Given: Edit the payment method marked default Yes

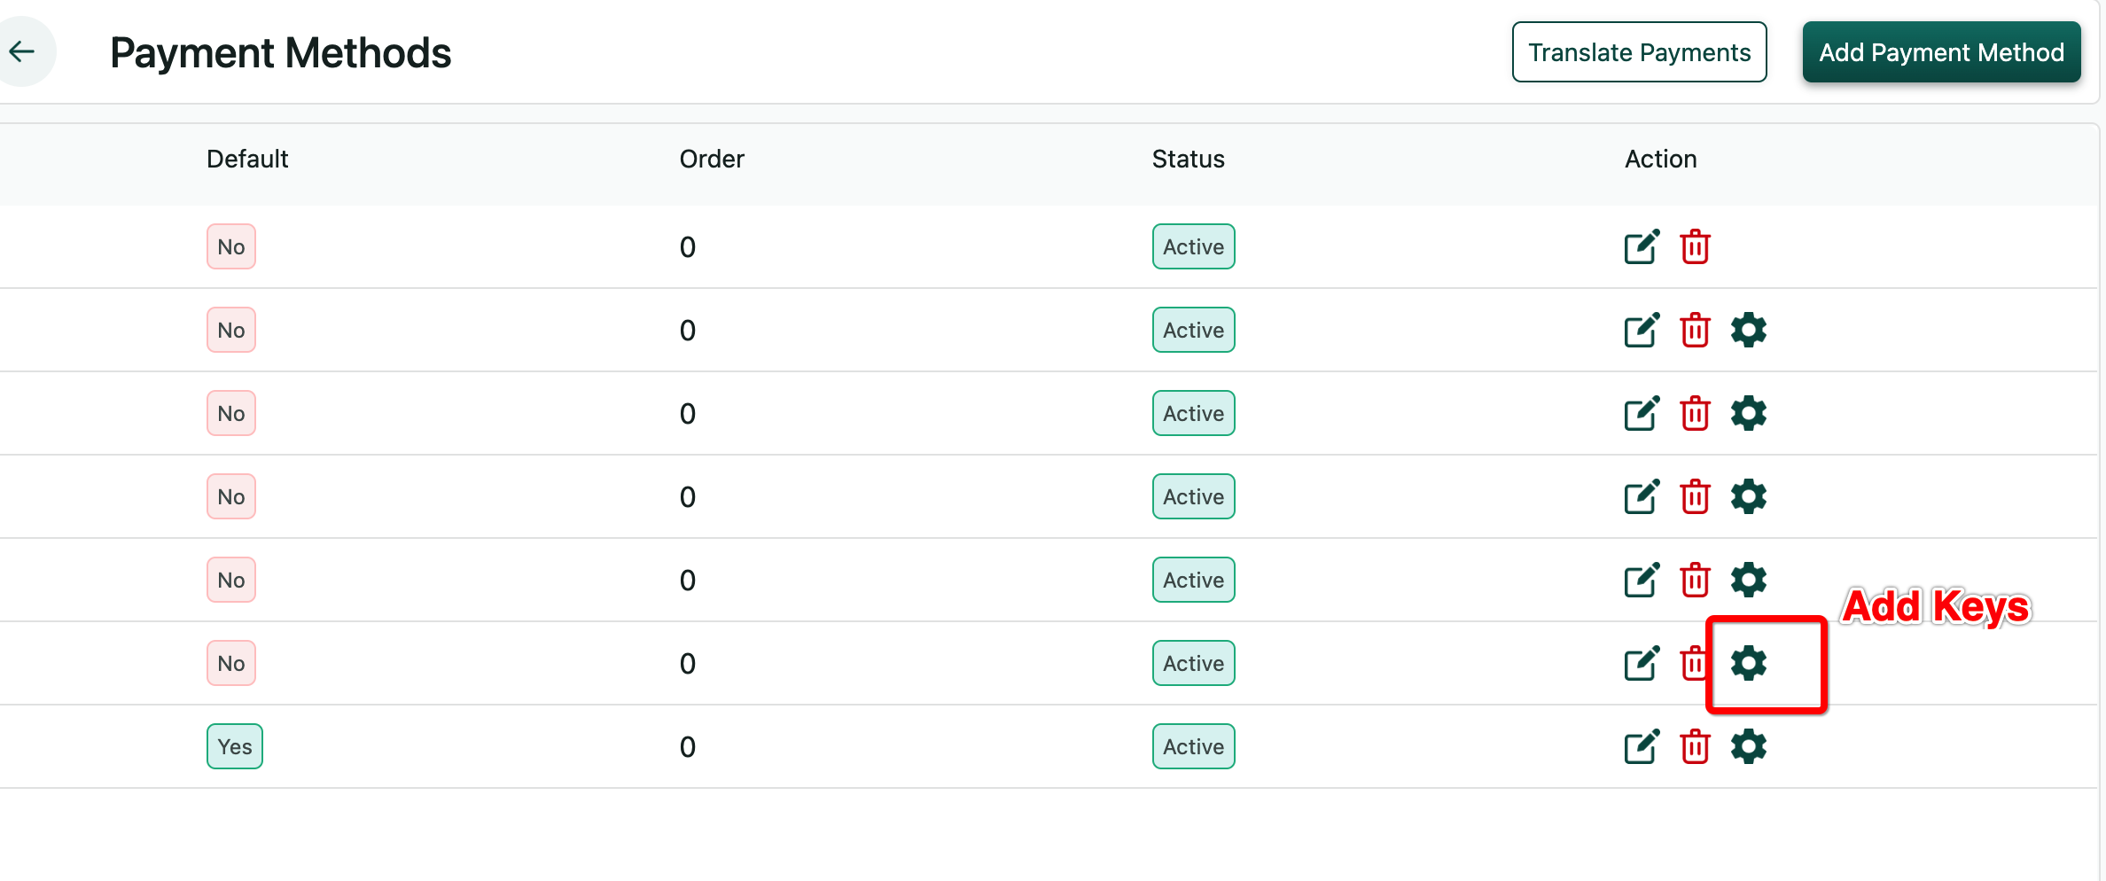Looking at the screenshot, I should click(x=1641, y=747).
